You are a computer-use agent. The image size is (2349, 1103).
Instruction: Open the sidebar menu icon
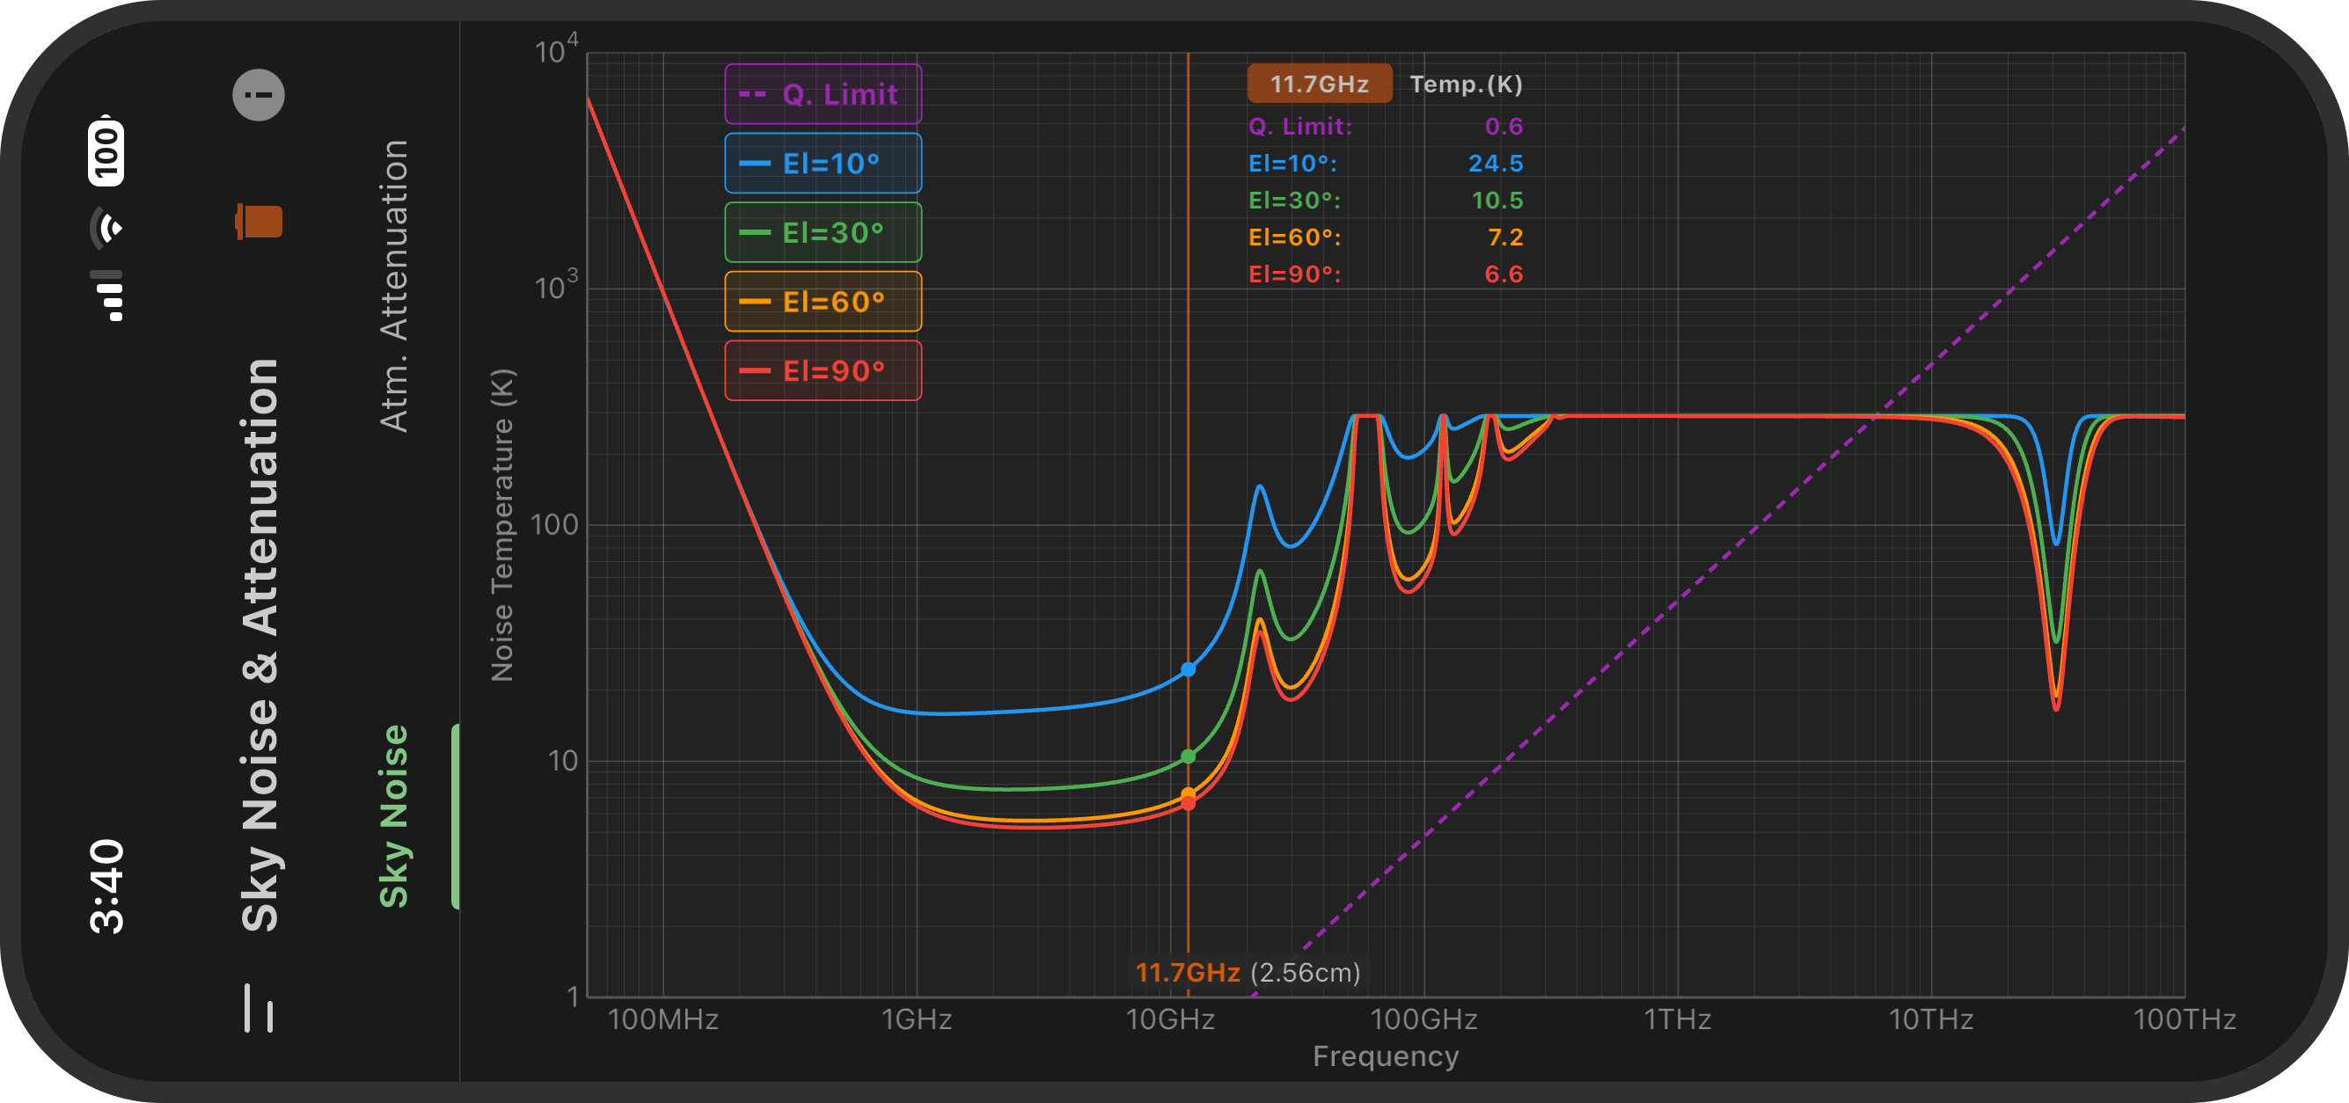coord(258,1007)
